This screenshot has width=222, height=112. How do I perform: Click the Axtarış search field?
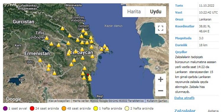click(213, 111)
